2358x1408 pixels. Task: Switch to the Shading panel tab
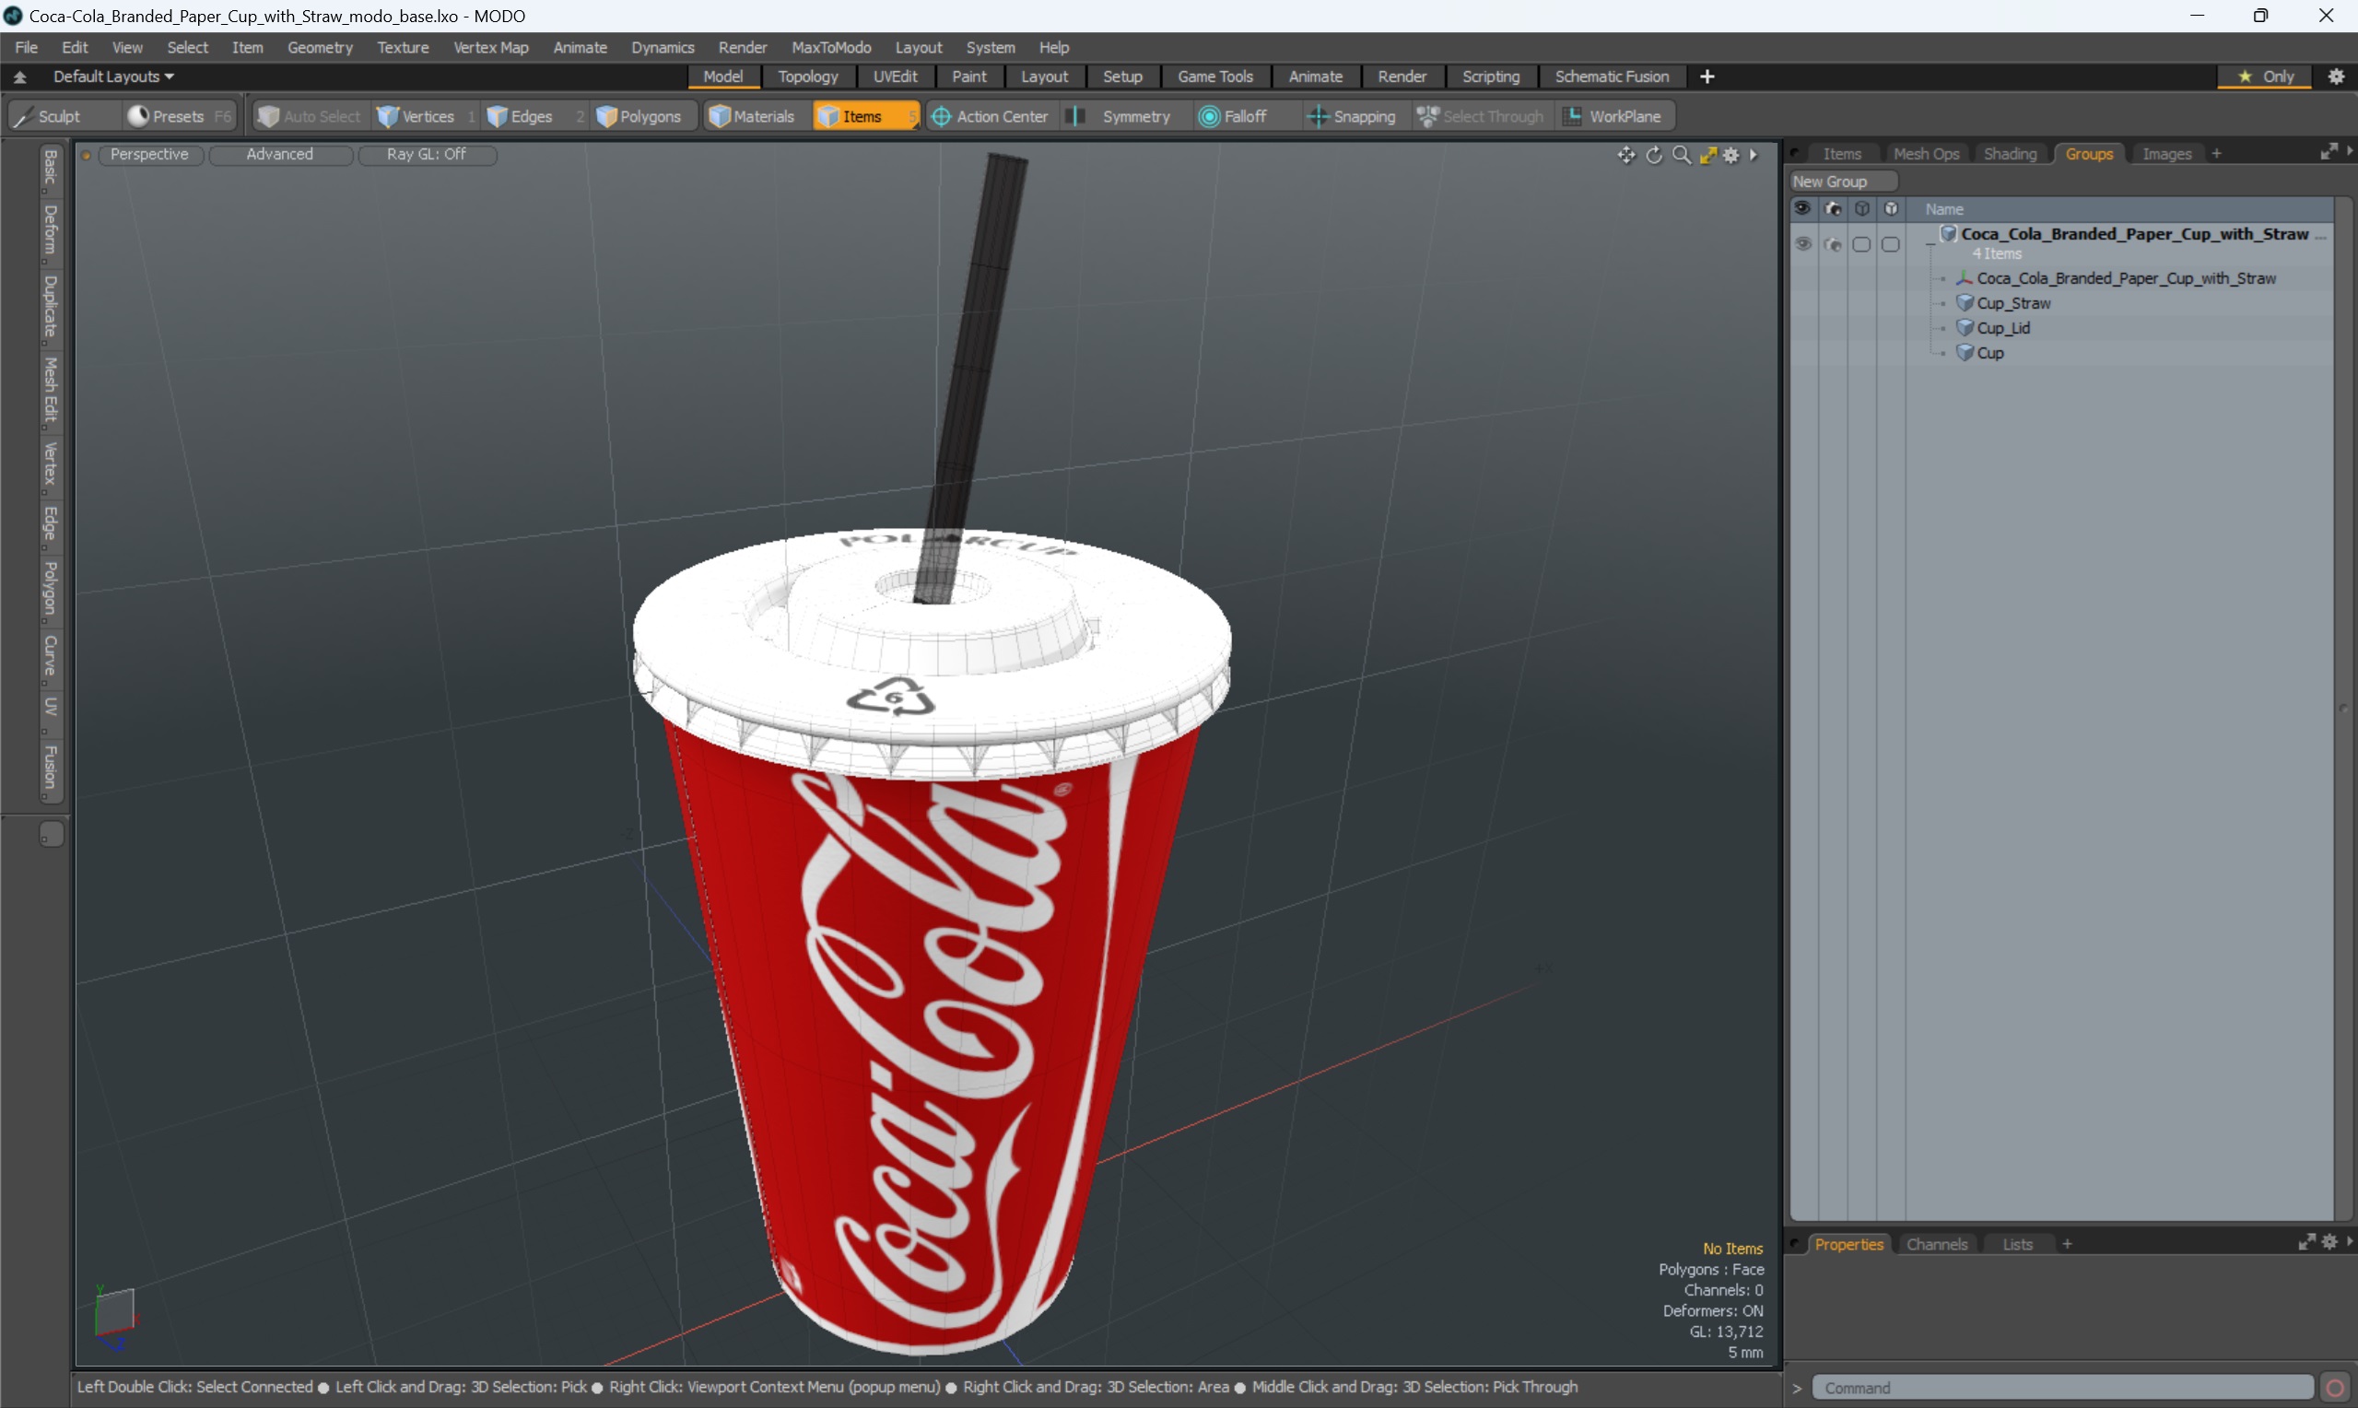2010,154
